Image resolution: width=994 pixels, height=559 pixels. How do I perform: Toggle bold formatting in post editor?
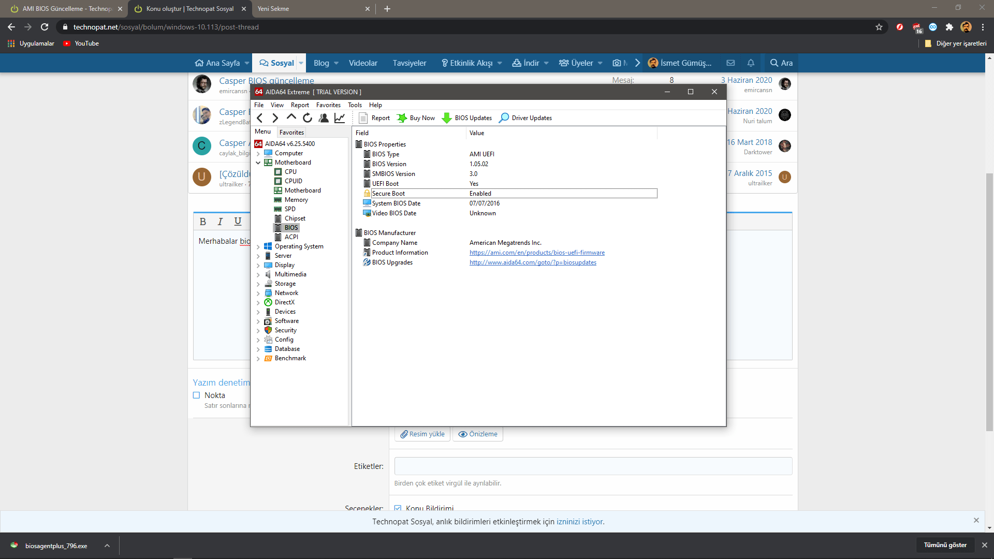[203, 222]
